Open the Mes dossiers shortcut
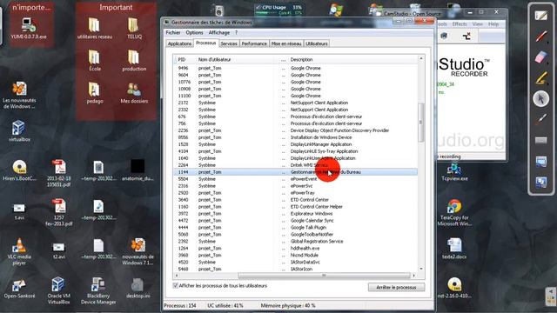Image resolution: width=557 pixels, height=313 pixels. [x=134, y=93]
